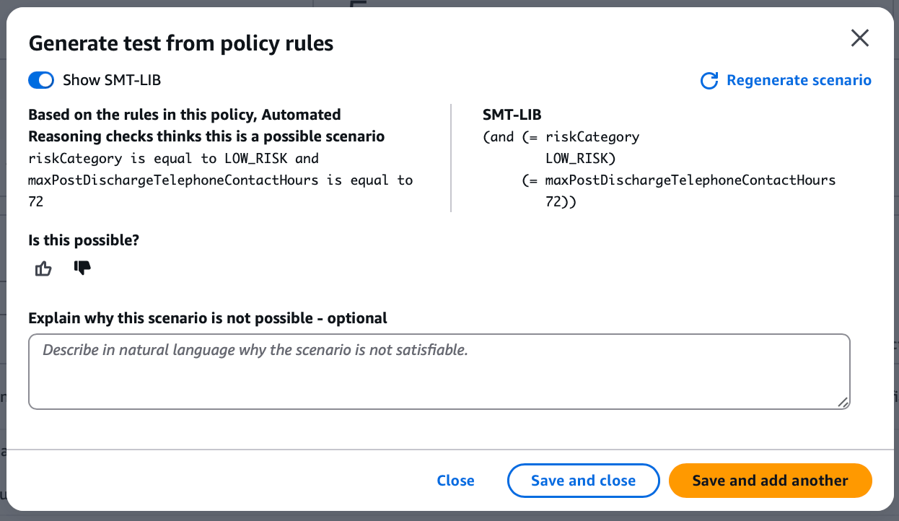Screen dimensions: 899x521
Task: Focus the scenario explanation text area
Action: click(x=439, y=372)
